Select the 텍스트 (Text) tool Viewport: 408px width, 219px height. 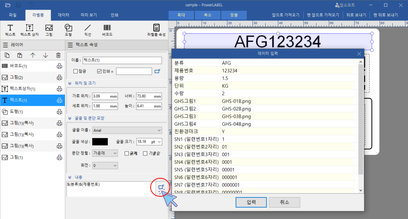(x=10, y=30)
